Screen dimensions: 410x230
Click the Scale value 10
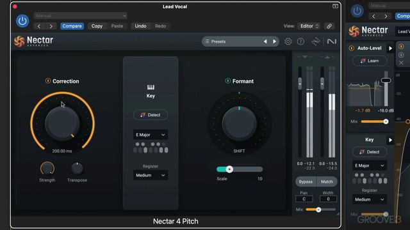click(260, 179)
